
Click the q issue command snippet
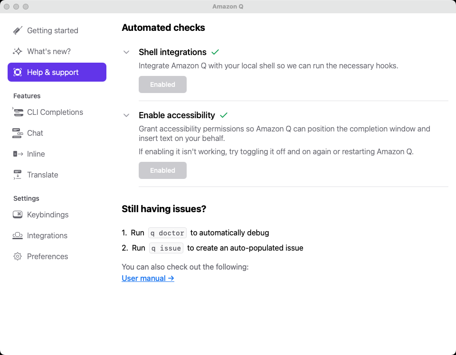tap(166, 248)
